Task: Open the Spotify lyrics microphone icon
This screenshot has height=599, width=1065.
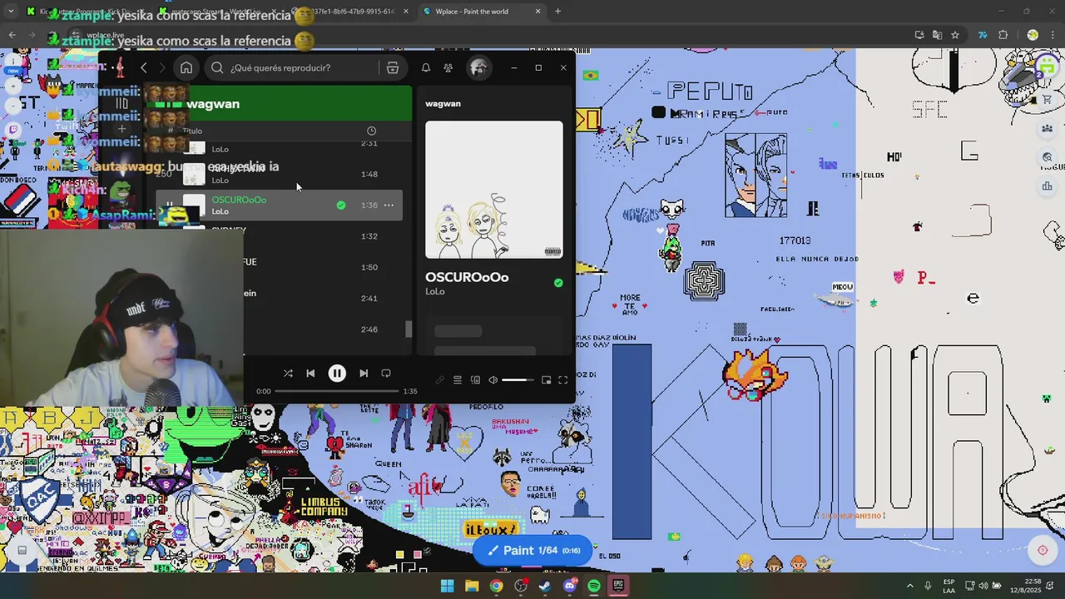Action: (x=439, y=380)
